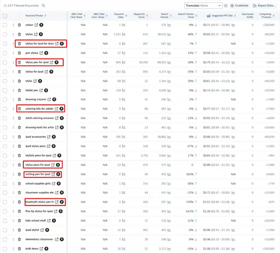Screen dimensions: 280x253
Task: Click competing products value >200,000
Action: 268,25
